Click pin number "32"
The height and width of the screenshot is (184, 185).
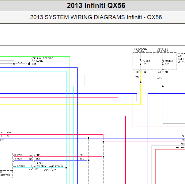pos(31,155)
